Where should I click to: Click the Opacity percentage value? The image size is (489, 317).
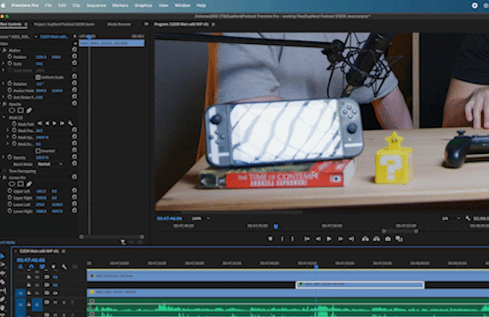point(42,158)
